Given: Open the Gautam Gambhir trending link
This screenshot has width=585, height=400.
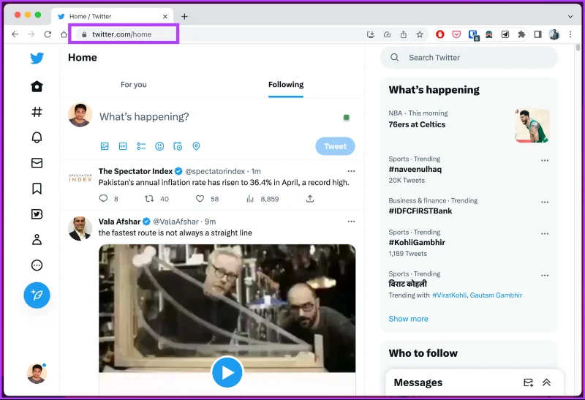Looking at the screenshot, I should pos(496,295).
